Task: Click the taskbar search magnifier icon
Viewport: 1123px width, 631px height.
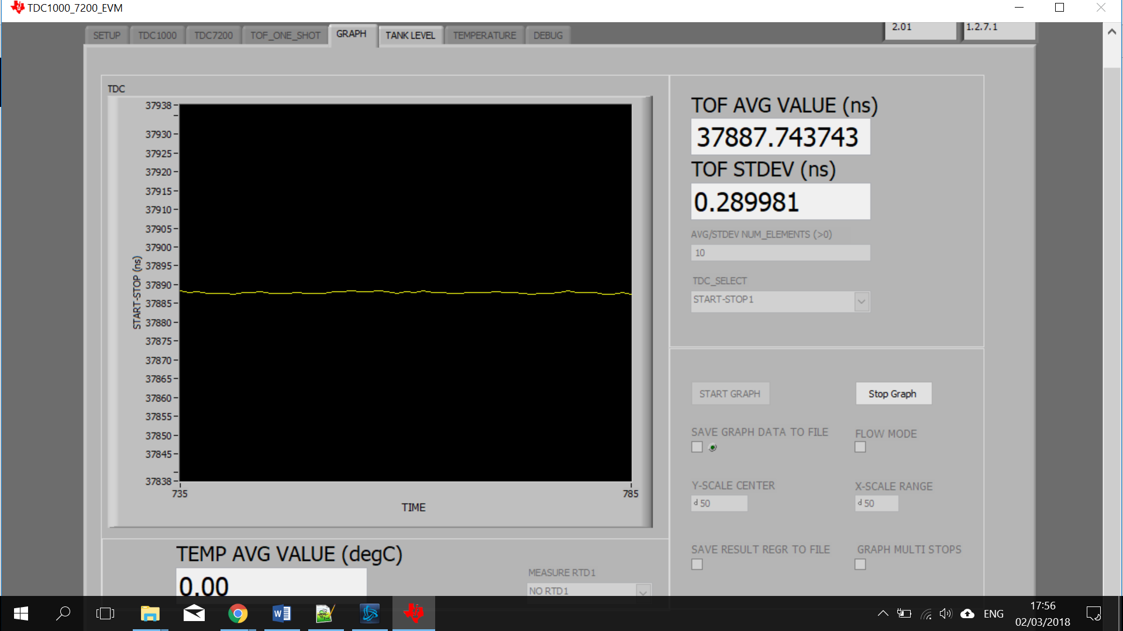Action: [63, 613]
